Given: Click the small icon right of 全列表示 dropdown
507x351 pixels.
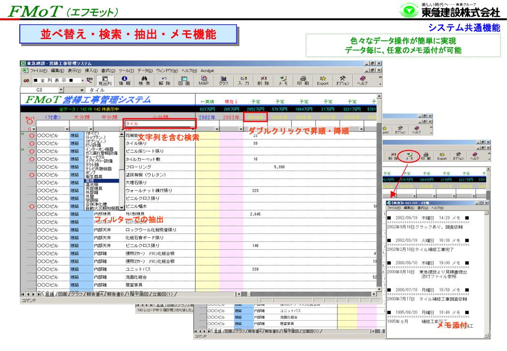Looking at the screenshot, I should point(90,80).
